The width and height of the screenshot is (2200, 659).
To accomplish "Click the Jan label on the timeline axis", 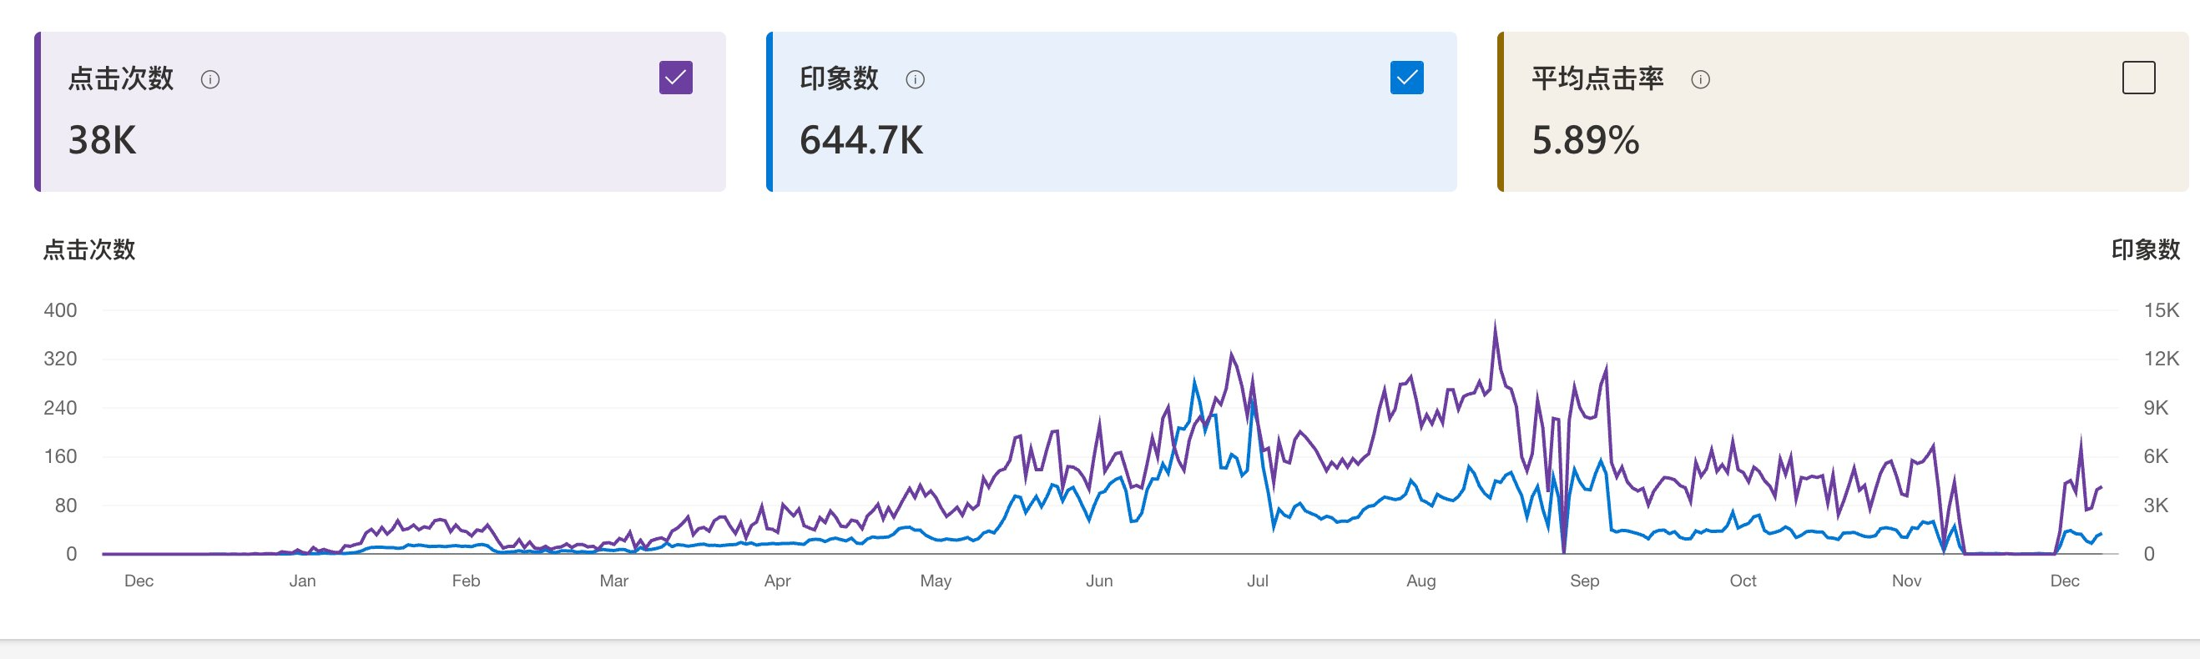I will coord(302,581).
